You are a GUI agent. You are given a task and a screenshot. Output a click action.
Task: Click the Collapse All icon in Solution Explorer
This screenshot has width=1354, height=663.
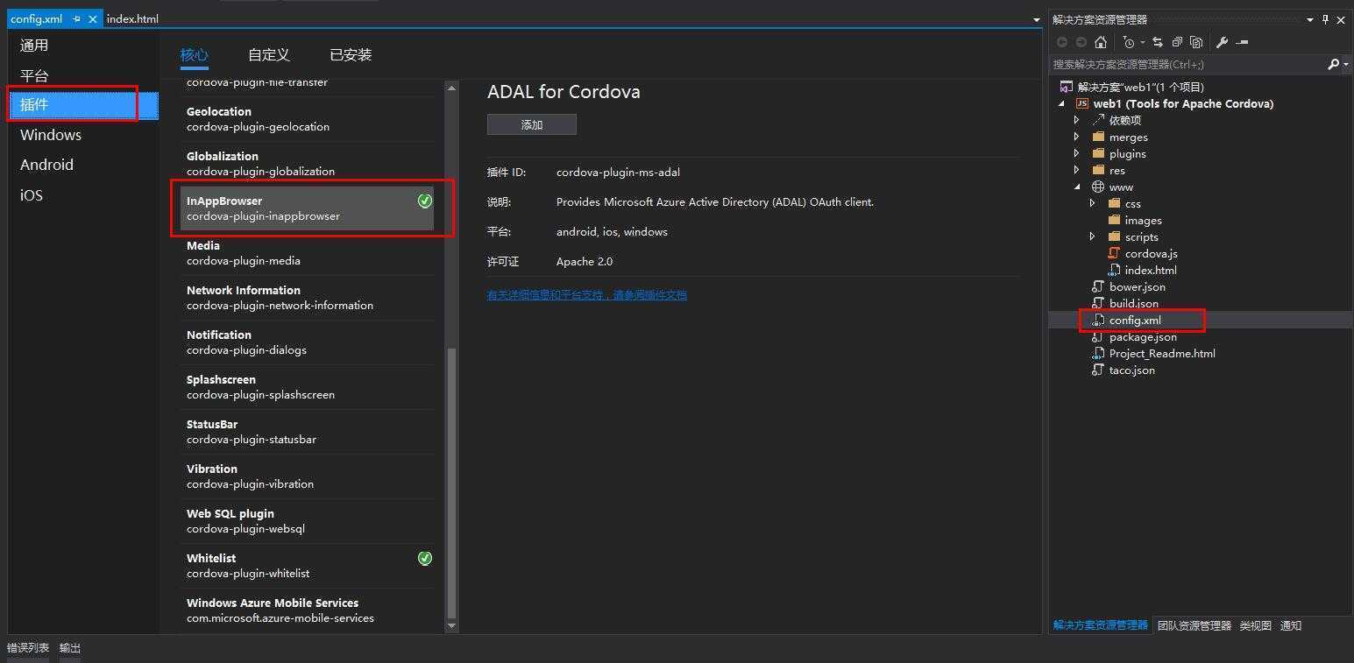pos(1177,42)
